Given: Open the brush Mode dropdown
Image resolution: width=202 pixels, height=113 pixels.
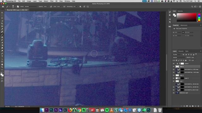Looking at the screenshot, I should (x=31, y=7).
